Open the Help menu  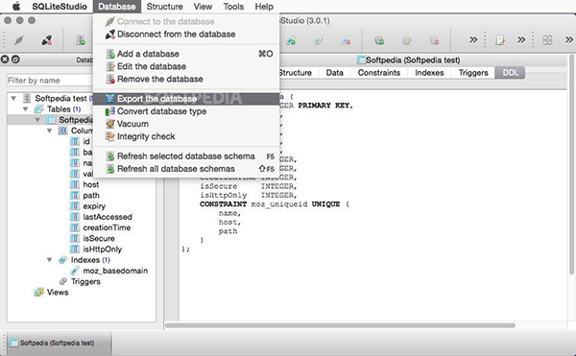pos(264,7)
